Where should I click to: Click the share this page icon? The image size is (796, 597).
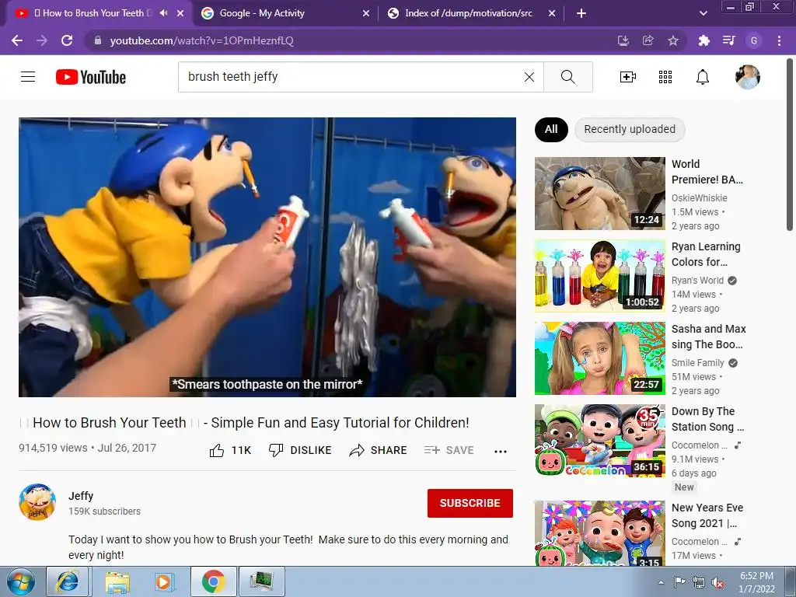[x=648, y=40]
